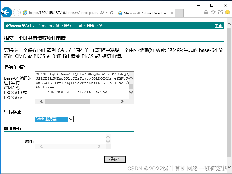This screenshot has width=232, height=174.
Task: Open the browser Home icon
Action: (206, 12)
